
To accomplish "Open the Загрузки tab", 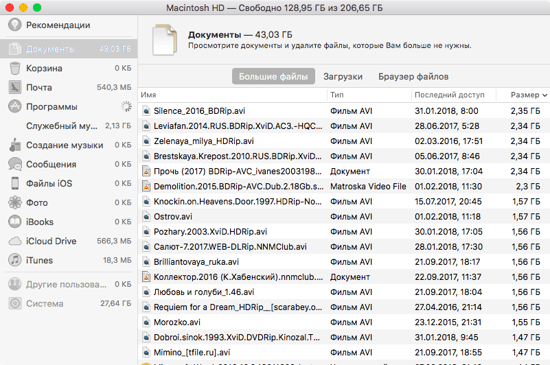I will pyautogui.click(x=343, y=76).
